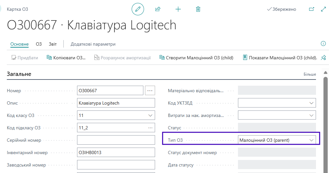Screen dimensions: 329x173
Task: Click the Серійний номер input field
Action: pos(116,140)
